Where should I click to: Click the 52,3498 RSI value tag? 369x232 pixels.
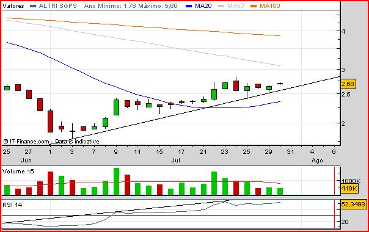(x=354, y=204)
